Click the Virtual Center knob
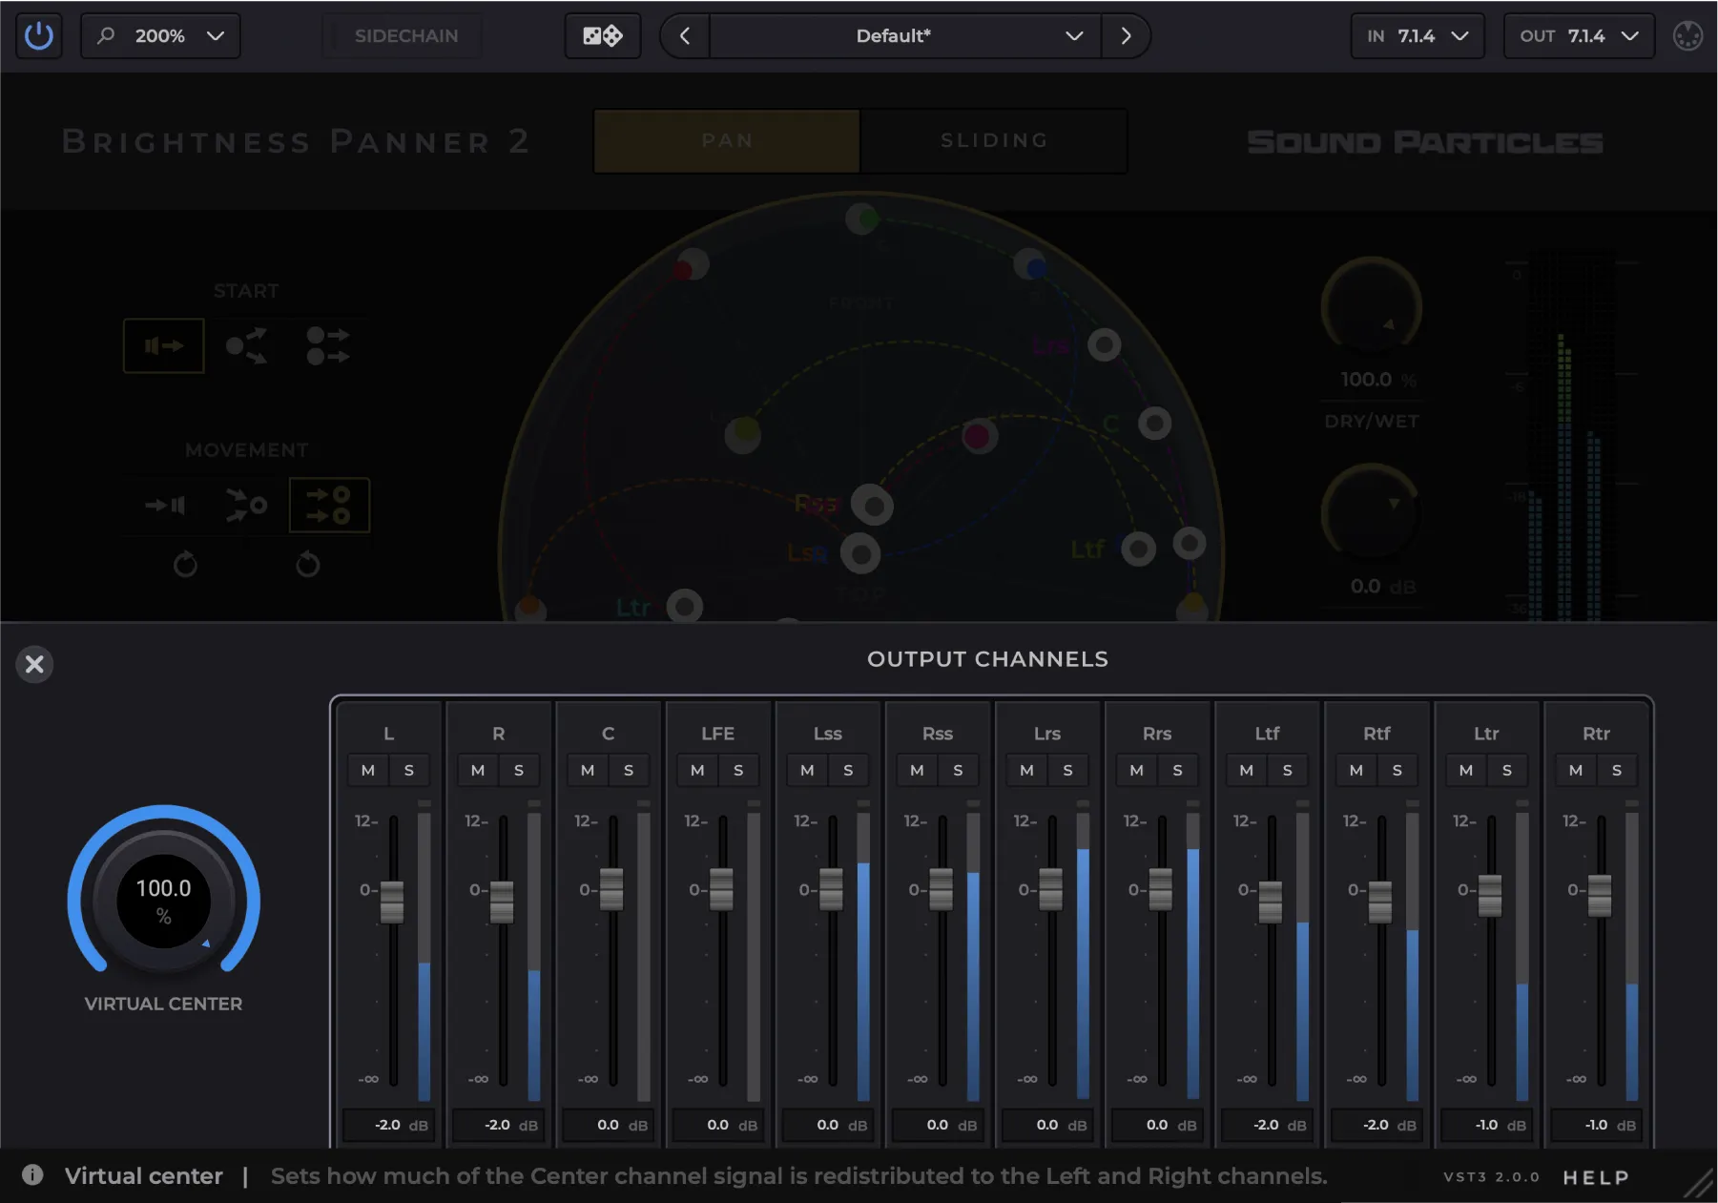Viewport: 1718px width, 1203px height. 164,901
